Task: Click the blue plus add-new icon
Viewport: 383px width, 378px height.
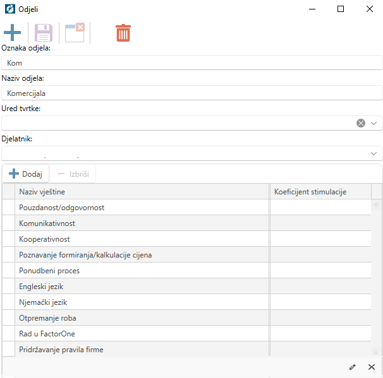Action: click(x=12, y=33)
